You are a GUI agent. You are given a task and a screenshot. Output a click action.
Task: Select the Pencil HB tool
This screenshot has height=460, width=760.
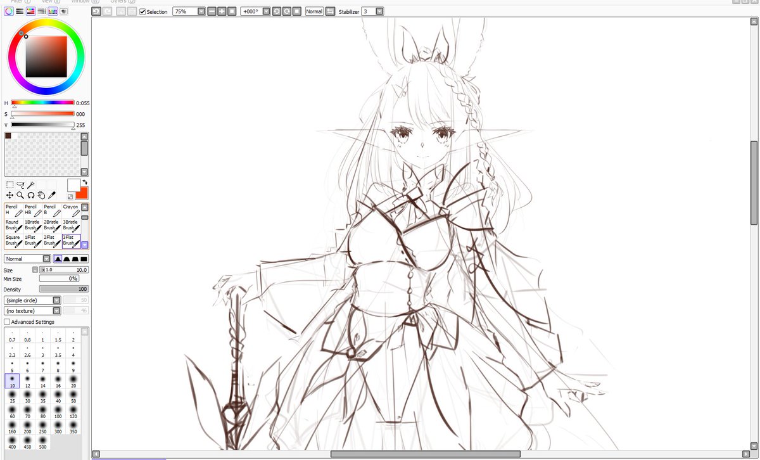pos(33,210)
